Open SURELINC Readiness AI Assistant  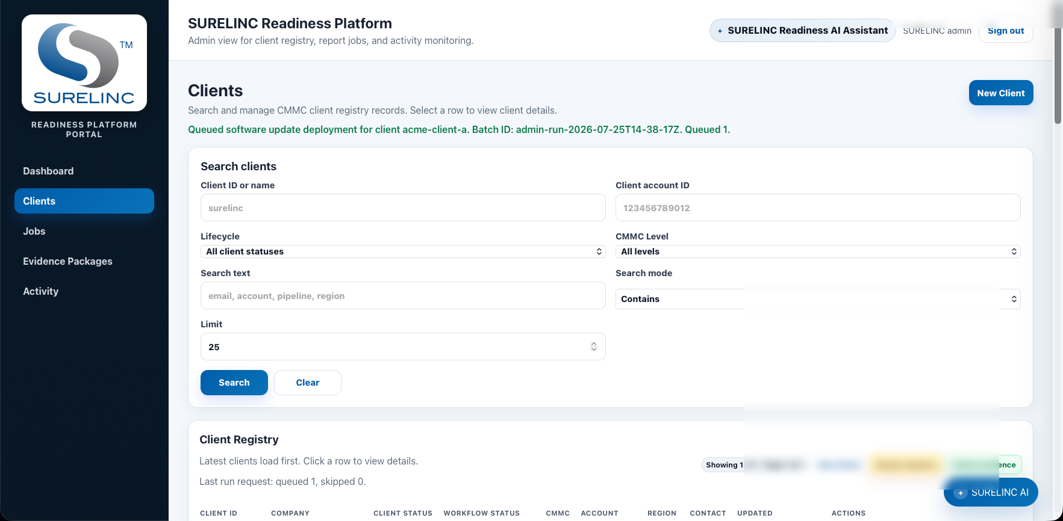pos(802,31)
